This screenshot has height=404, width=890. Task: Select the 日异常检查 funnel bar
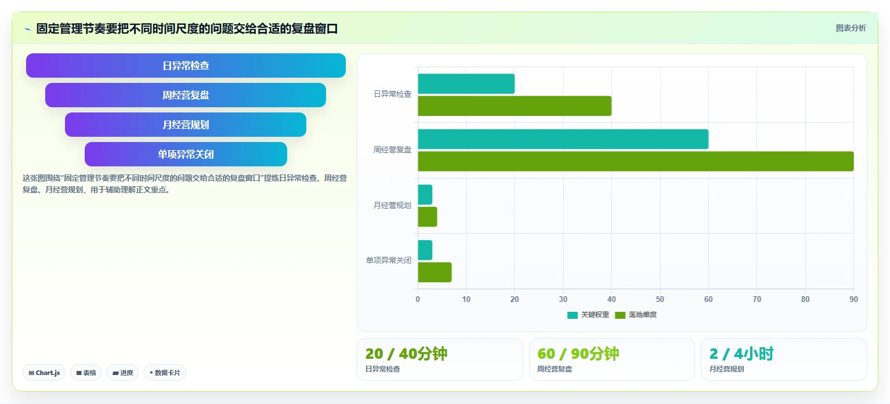(x=186, y=65)
